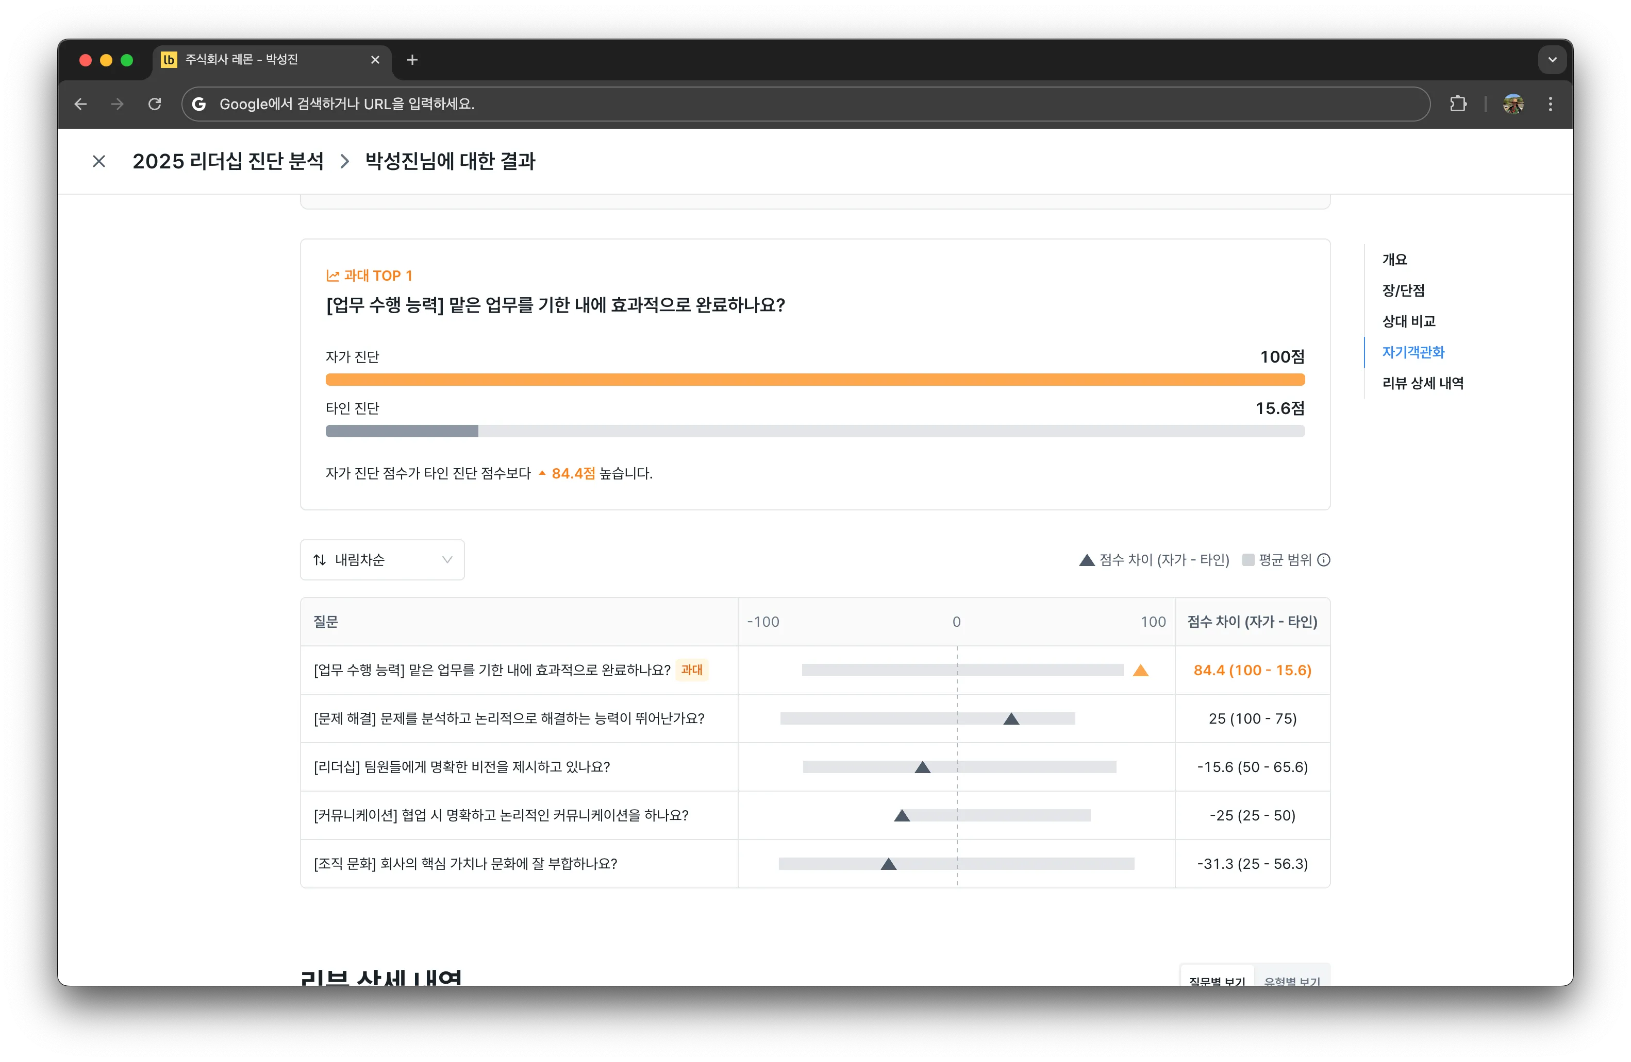Click the 100점 self-assessment score

click(x=1282, y=357)
